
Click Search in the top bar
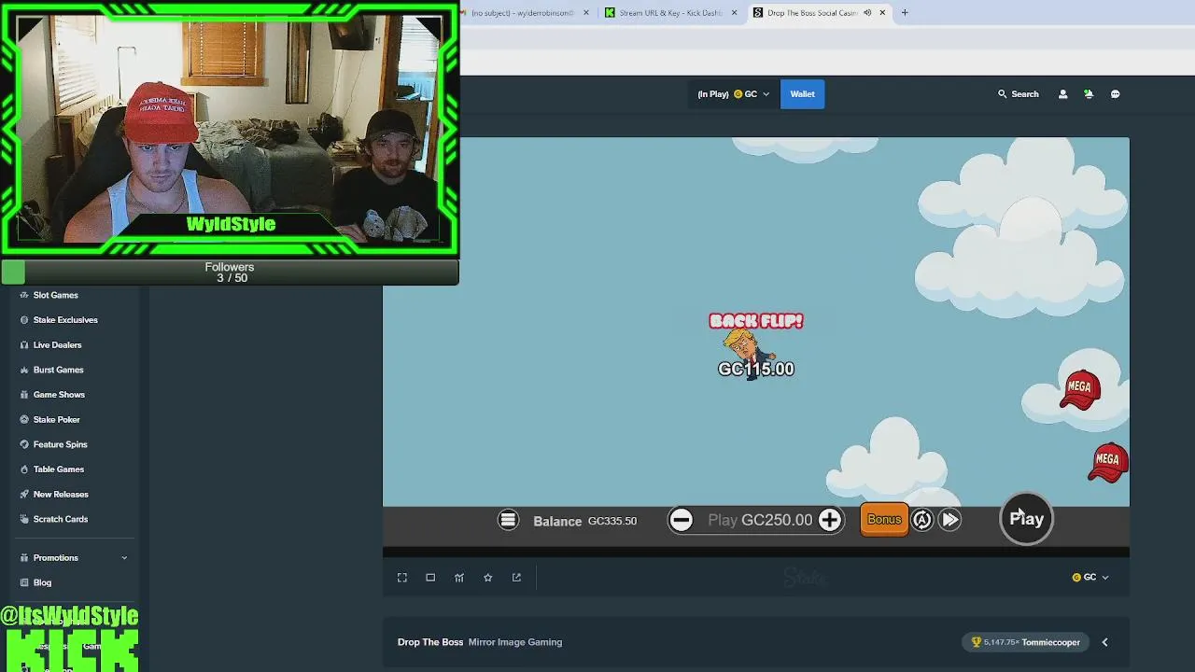pos(1018,94)
